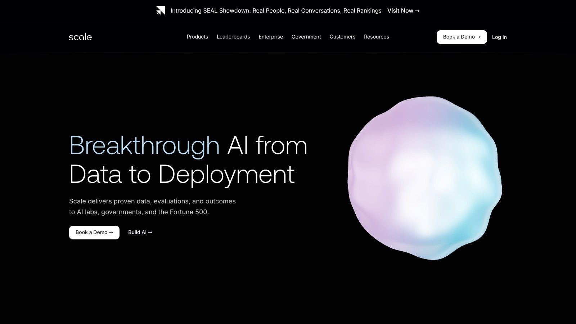Click the SEAL Showdown announcement text
576x324 pixels.
276,11
